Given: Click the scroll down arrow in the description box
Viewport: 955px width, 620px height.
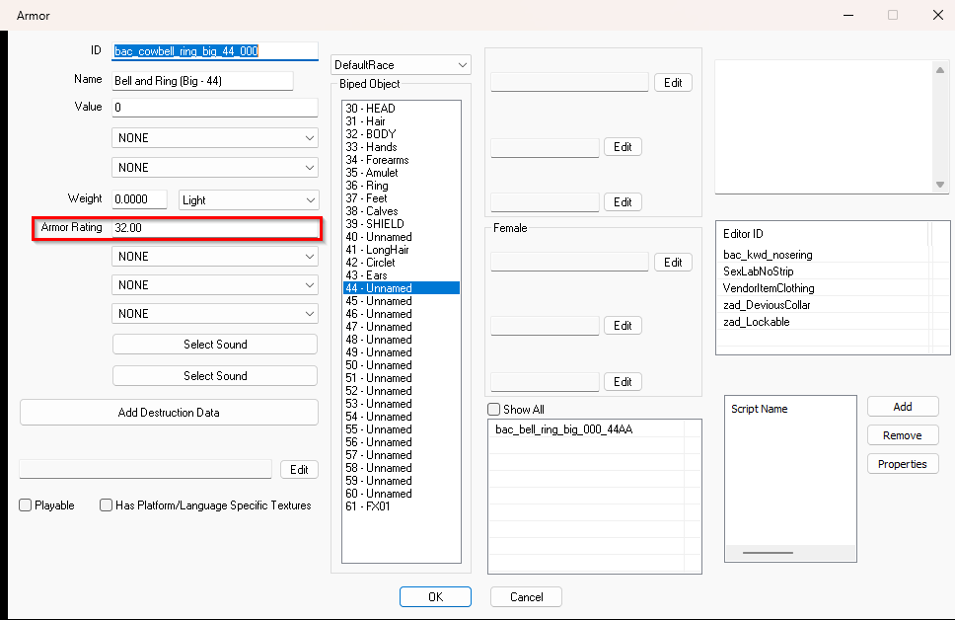Looking at the screenshot, I should point(940,184).
